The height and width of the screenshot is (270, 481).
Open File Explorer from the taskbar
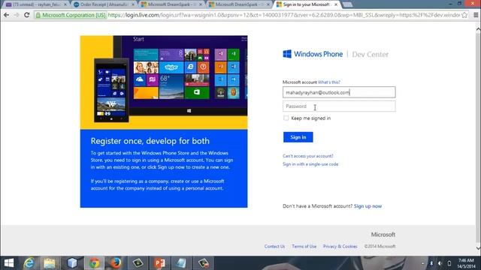click(x=50, y=263)
